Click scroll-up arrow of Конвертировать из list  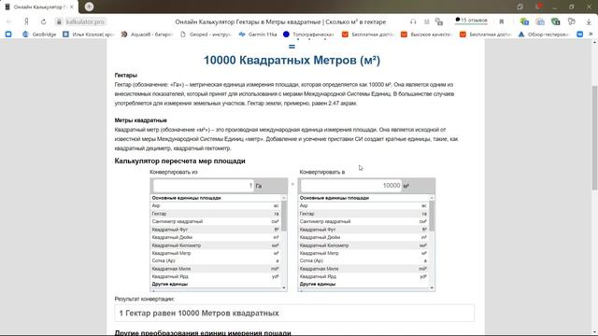[284, 198]
